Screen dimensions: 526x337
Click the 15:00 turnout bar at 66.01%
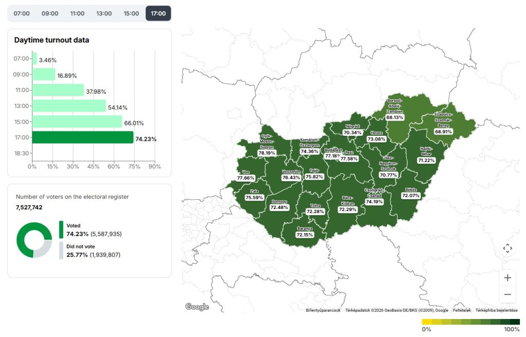coord(77,122)
